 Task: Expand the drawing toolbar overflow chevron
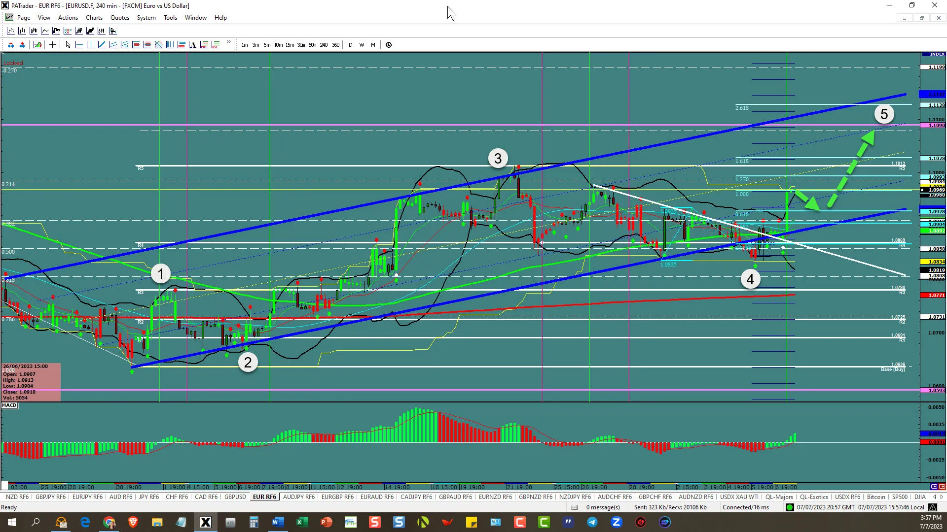click(229, 42)
